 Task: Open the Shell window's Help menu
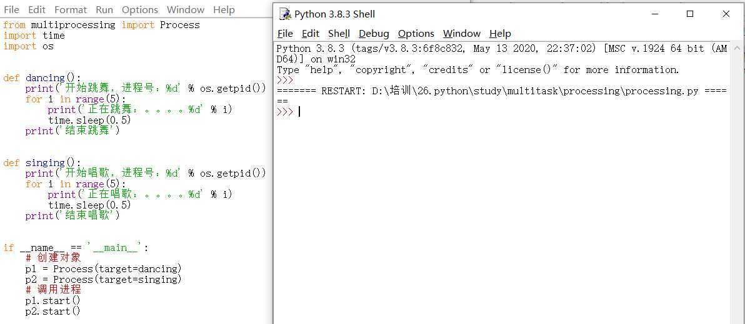(500, 34)
